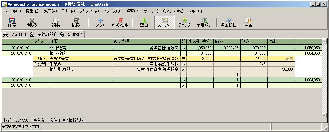This screenshot has width=329, height=132.
Task: Open the Help menu ヘルプ(H)
Action: click(x=196, y=11)
